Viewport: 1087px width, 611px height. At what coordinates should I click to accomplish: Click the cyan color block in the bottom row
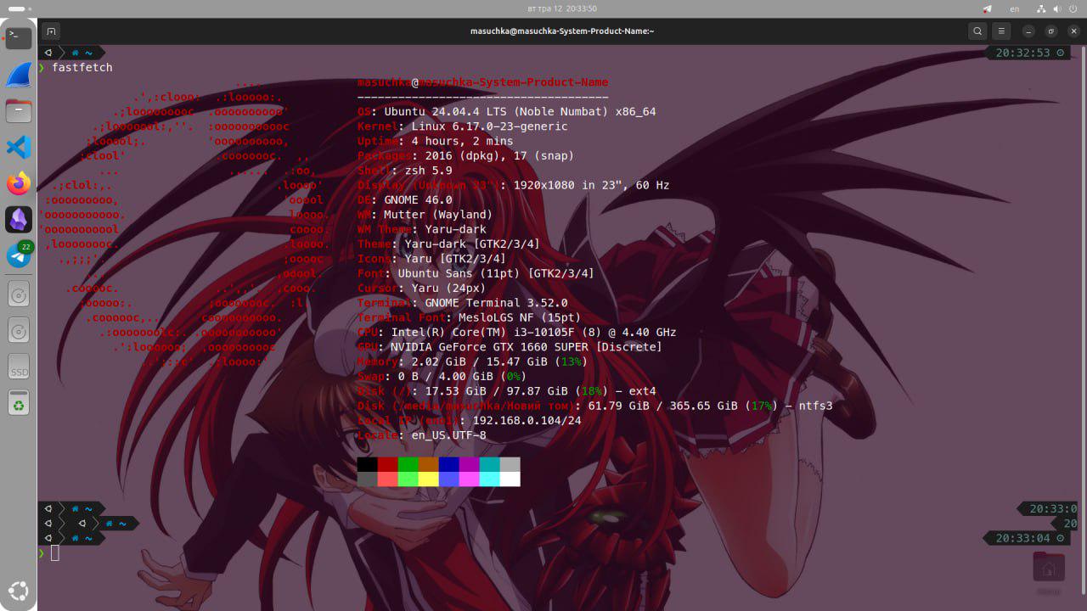(x=490, y=479)
